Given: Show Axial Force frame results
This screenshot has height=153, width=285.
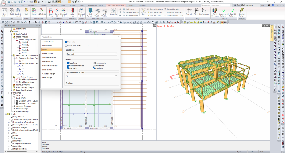Looking at the screenshot, I should tap(51, 11).
